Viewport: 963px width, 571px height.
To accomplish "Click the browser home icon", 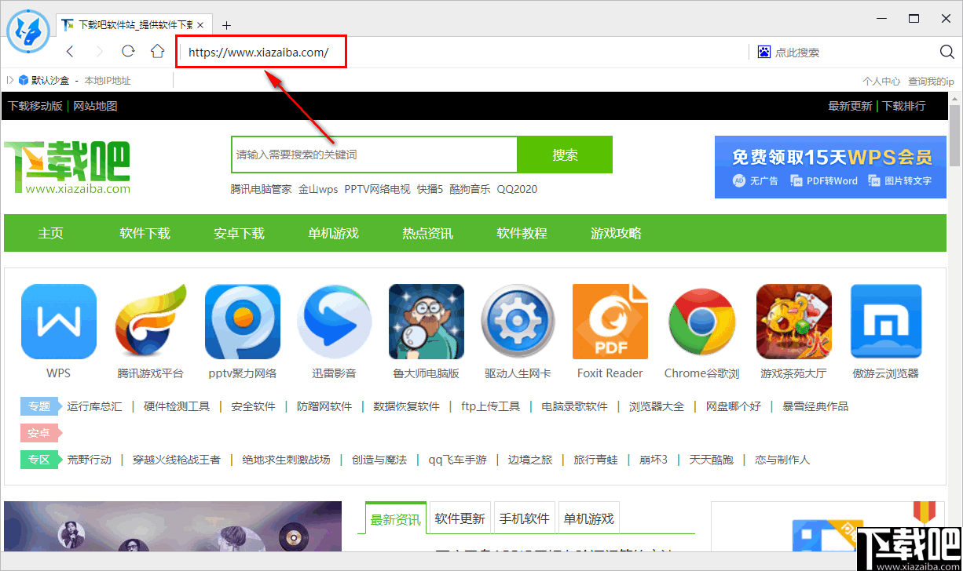I will click(x=156, y=51).
